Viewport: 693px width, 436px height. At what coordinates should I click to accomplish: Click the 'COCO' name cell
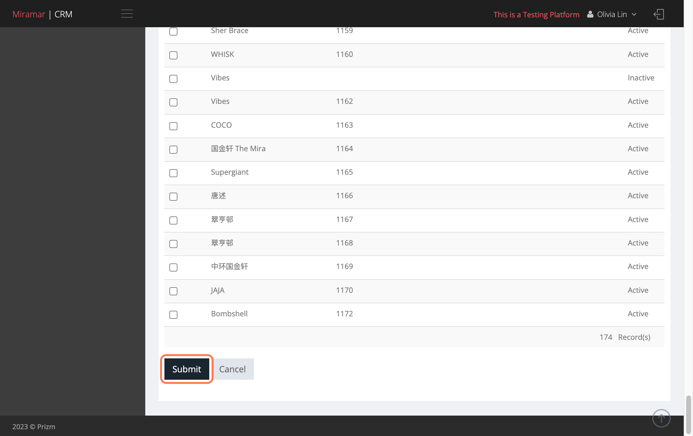pyautogui.click(x=221, y=125)
